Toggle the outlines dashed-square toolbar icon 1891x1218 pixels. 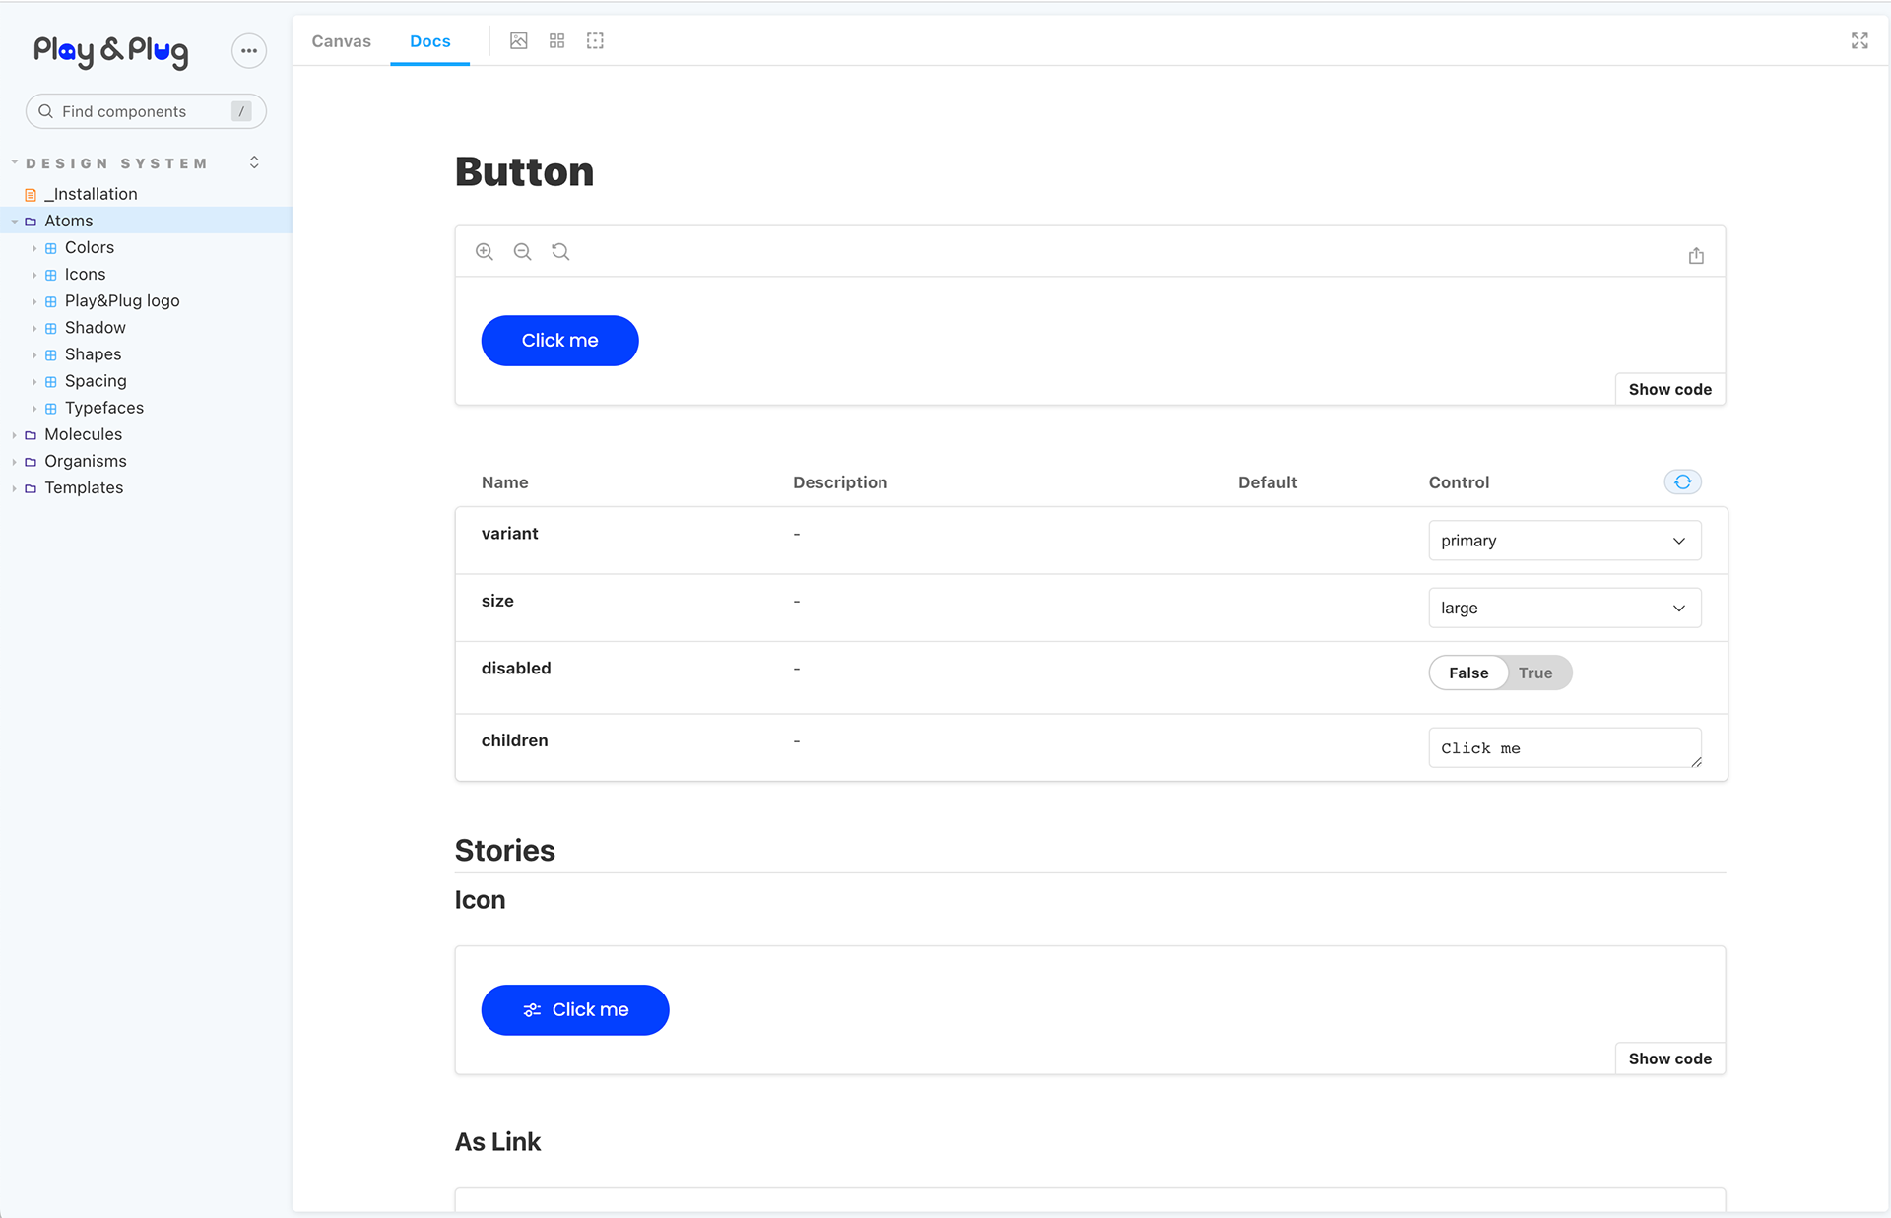click(x=595, y=41)
